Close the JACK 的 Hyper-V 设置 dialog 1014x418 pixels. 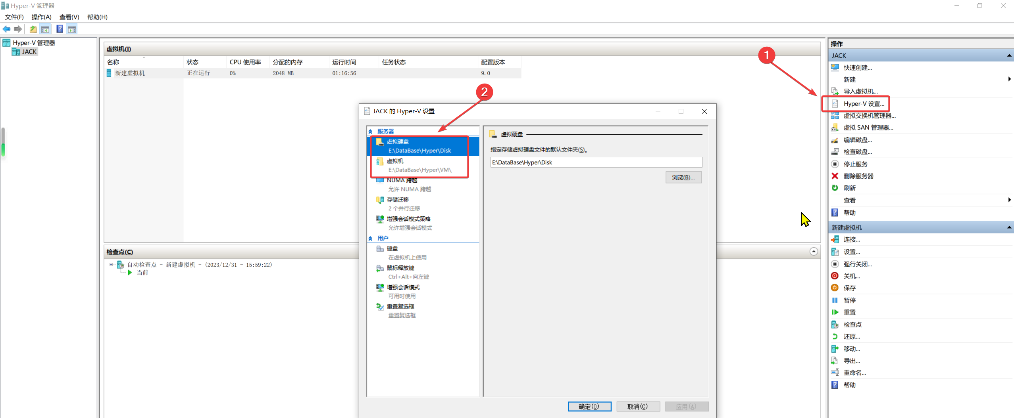(x=704, y=111)
